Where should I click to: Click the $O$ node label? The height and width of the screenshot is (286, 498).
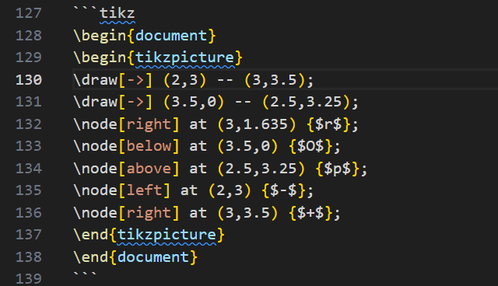click(x=310, y=146)
